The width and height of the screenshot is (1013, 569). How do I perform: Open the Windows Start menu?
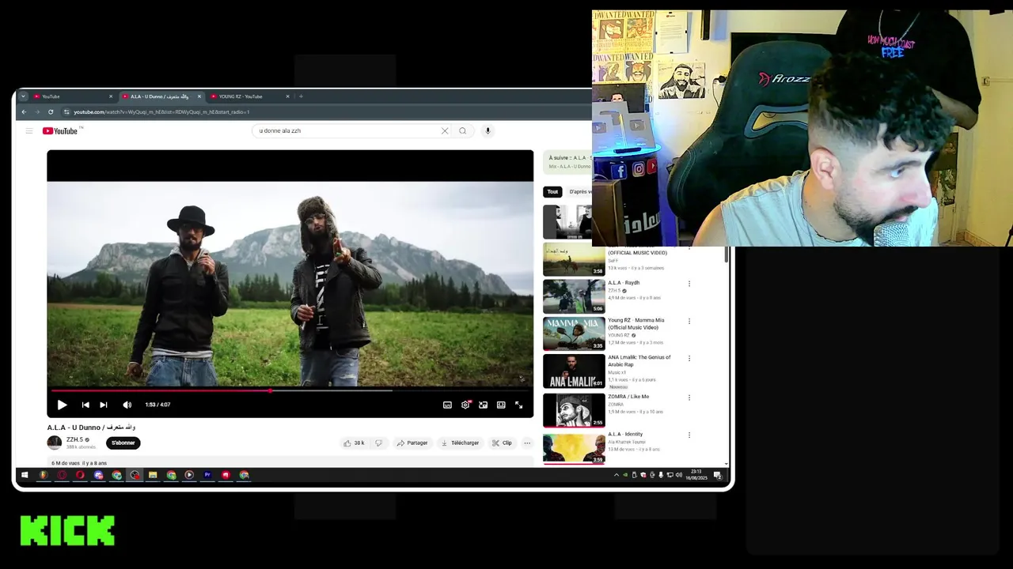click(25, 475)
